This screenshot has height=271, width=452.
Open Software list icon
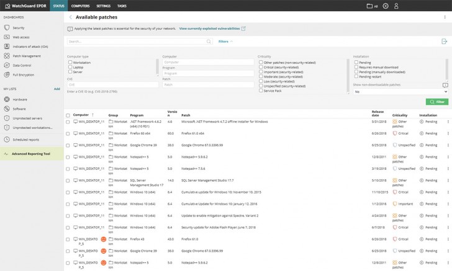coord(7,109)
